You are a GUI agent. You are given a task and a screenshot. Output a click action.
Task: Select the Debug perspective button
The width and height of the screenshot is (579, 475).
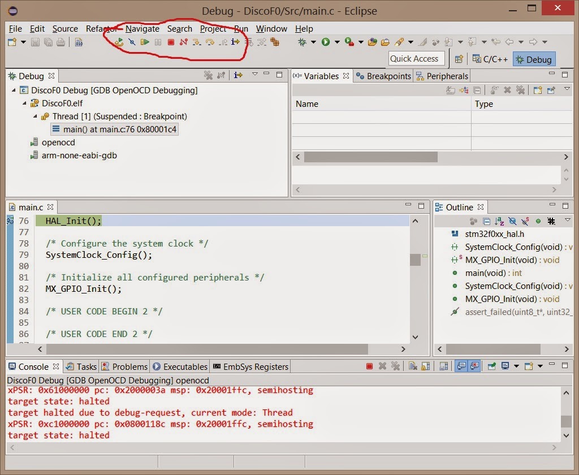pyautogui.click(x=534, y=59)
